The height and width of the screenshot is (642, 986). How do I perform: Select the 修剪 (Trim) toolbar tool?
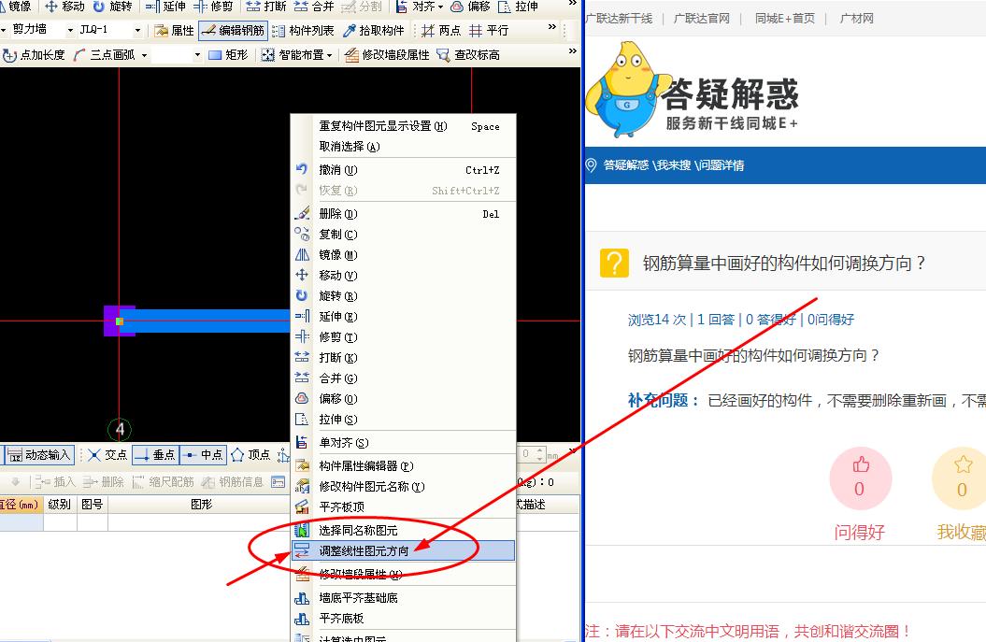pos(213,7)
